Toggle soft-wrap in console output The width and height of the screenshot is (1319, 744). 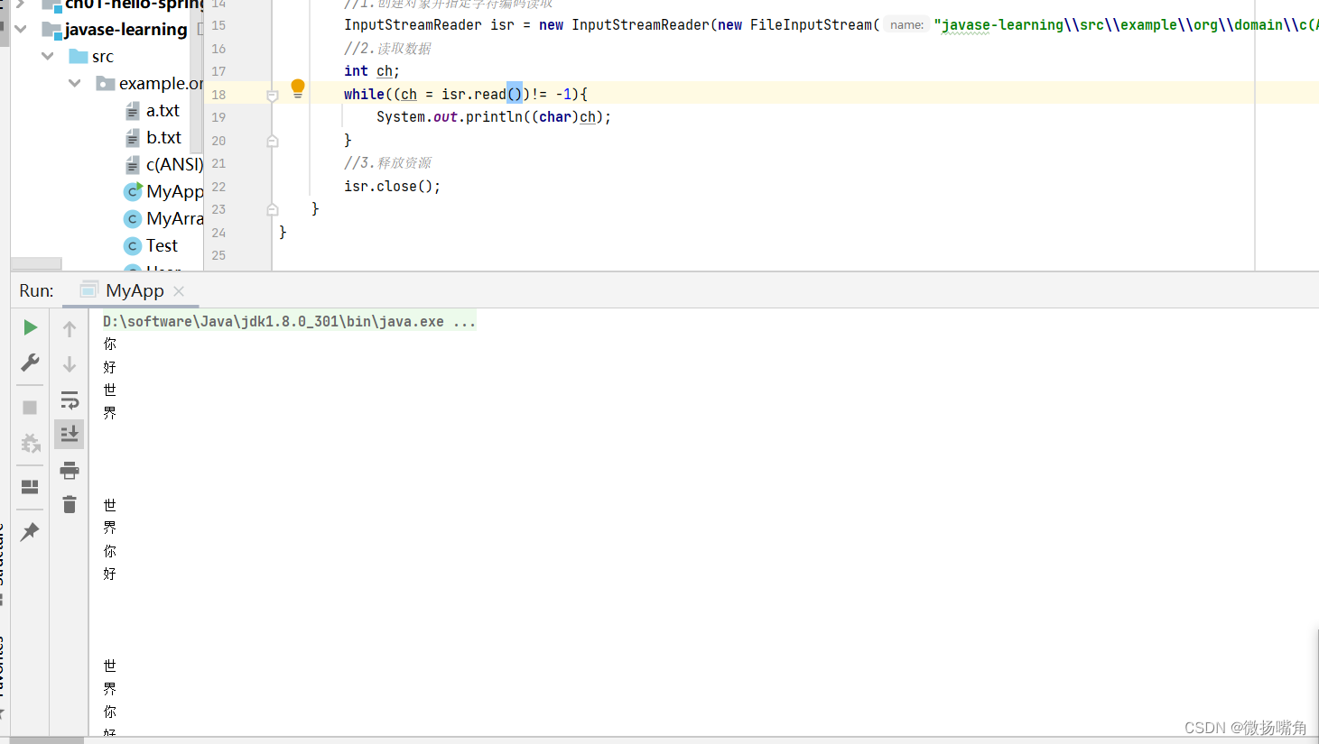[70, 400]
